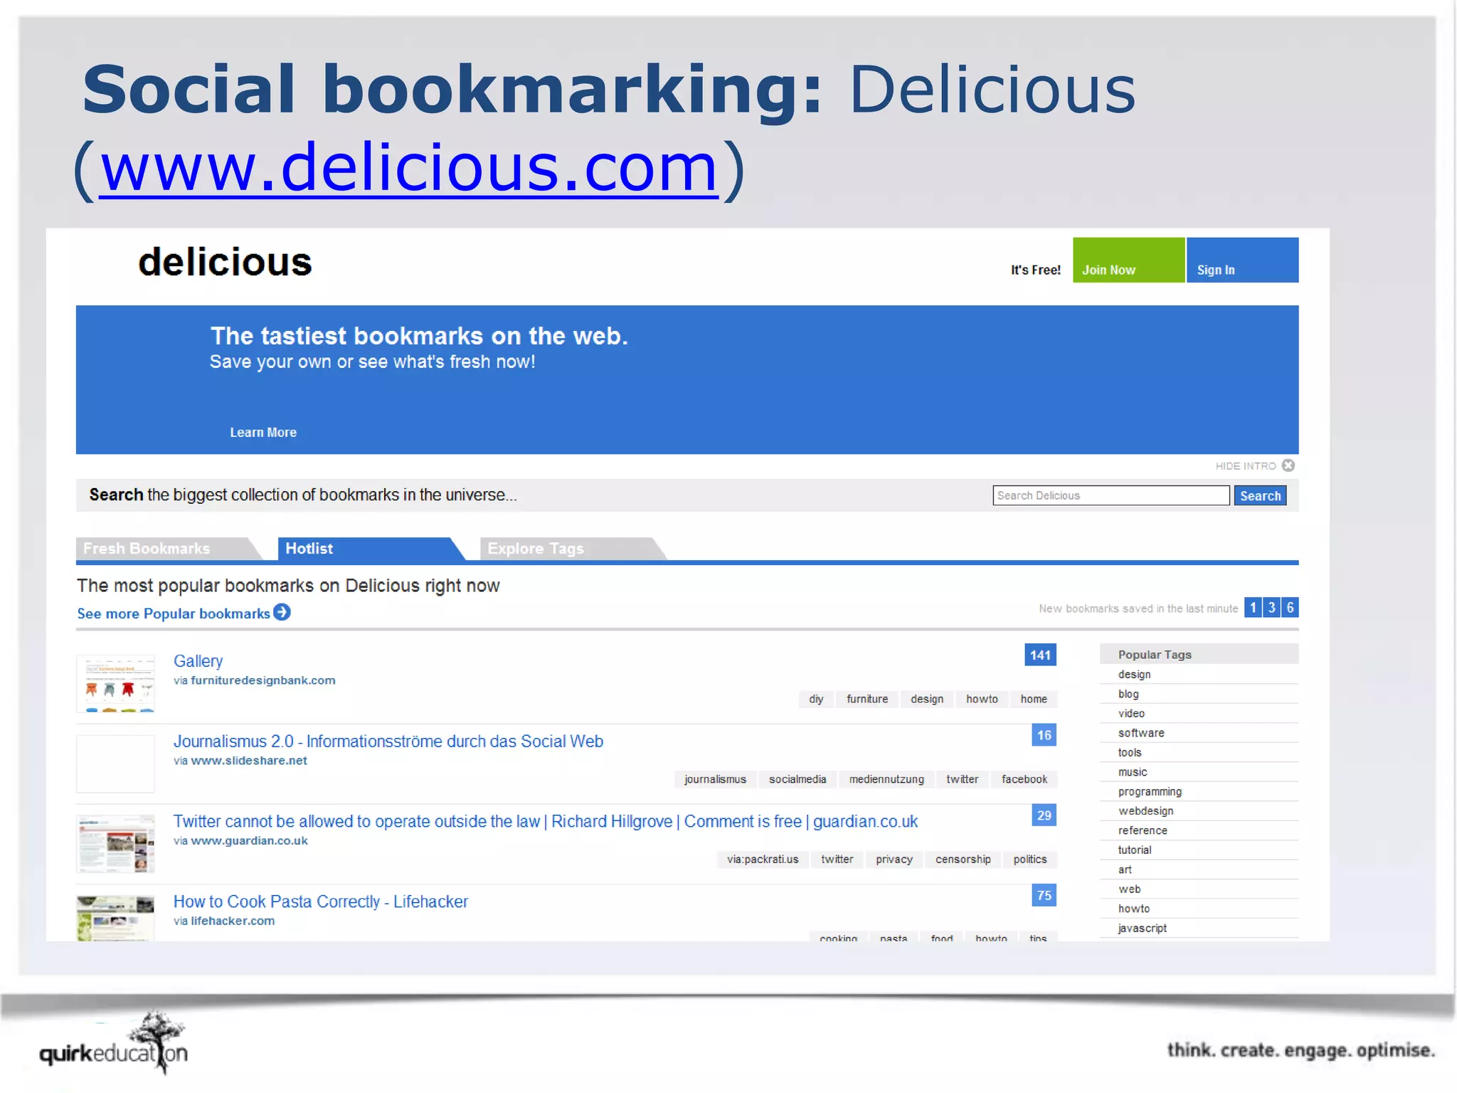1457x1093 pixels.
Task: Click the Gallery bookmark thumbnail image
Action: pos(115,684)
